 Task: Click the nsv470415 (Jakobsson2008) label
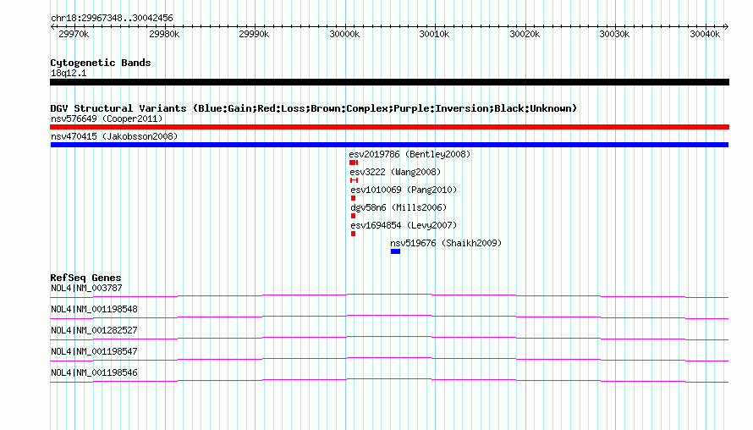point(114,136)
